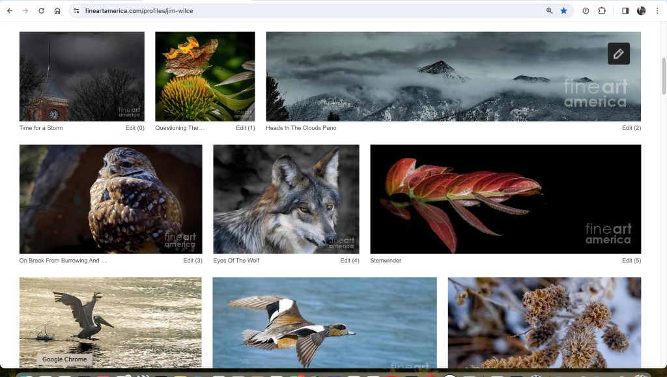Open the Eyes Of The Wolf title link
The width and height of the screenshot is (667, 377).
pos(236,261)
